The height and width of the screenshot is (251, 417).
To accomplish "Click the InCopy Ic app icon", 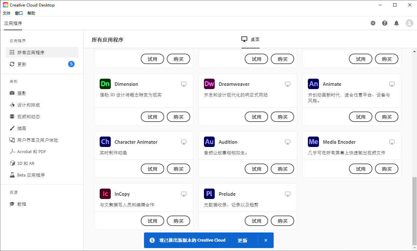I will coord(105,194).
